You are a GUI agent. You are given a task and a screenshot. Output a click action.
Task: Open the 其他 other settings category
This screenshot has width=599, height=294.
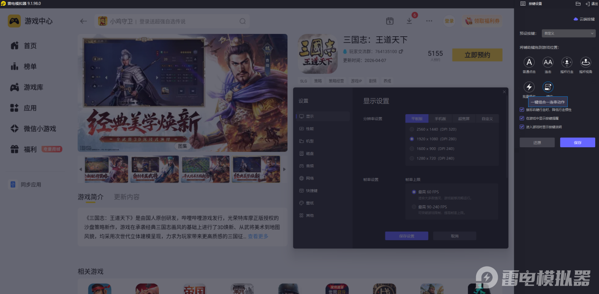click(323, 216)
